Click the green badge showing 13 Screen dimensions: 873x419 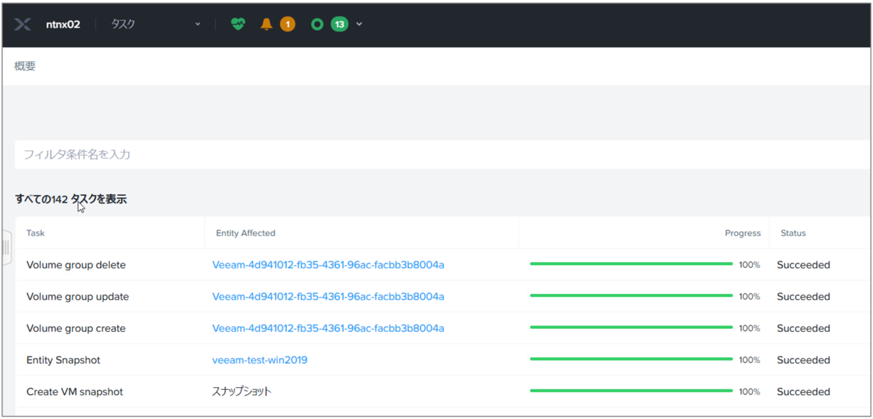tap(339, 24)
